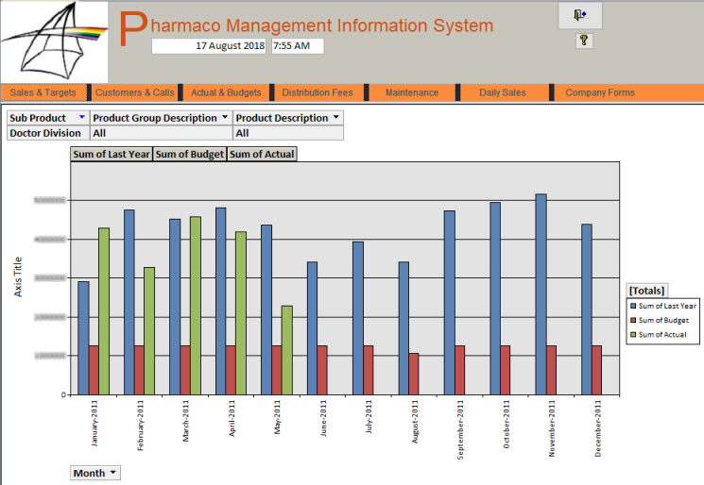
Task: Click the company logo image
Action: click(x=54, y=41)
